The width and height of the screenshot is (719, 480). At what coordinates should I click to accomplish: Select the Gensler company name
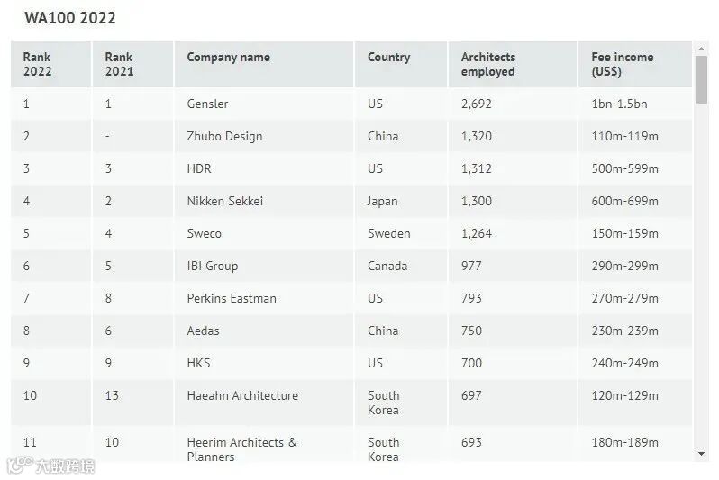pyautogui.click(x=207, y=104)
